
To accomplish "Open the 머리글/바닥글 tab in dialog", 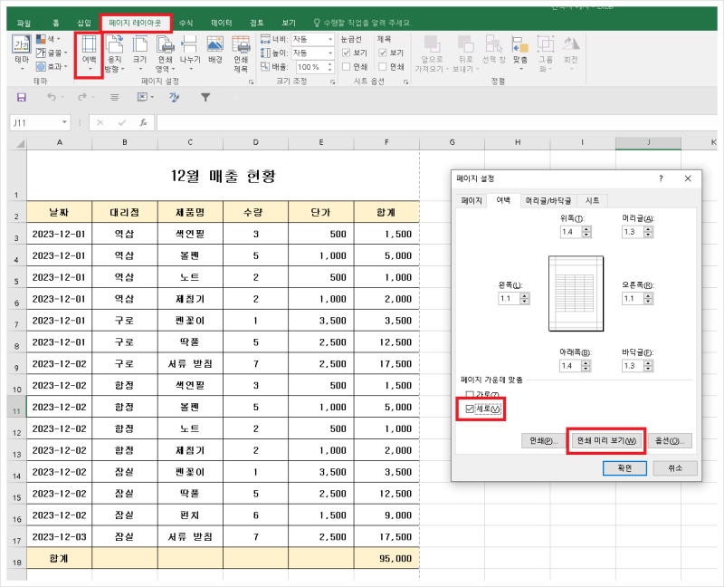I will pyautogui.click(x=548, y=200).
